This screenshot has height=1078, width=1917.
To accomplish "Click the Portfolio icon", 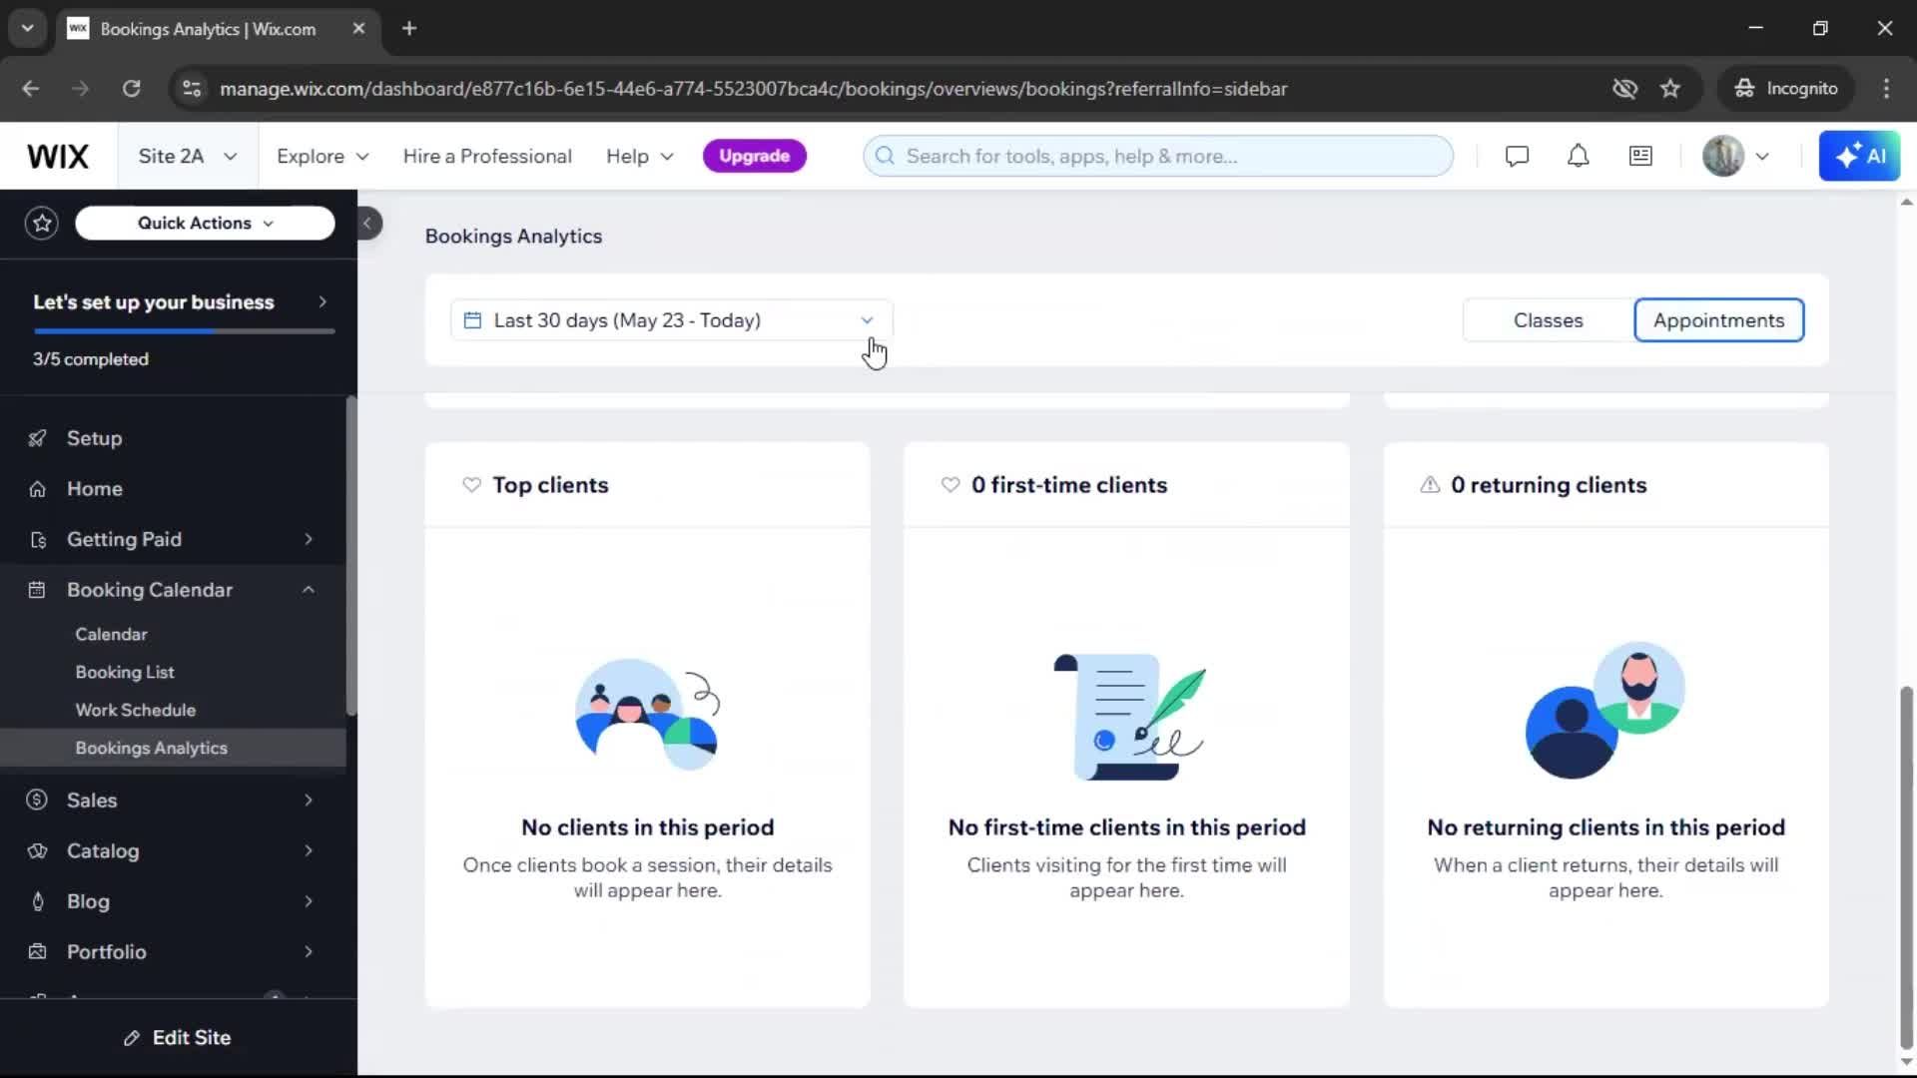I will (x=37, y=952).
